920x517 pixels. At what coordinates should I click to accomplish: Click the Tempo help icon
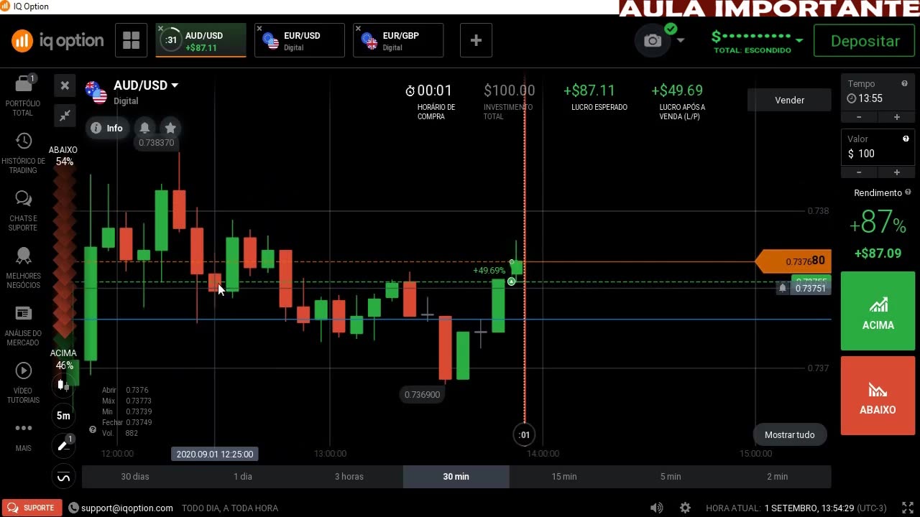904,83
